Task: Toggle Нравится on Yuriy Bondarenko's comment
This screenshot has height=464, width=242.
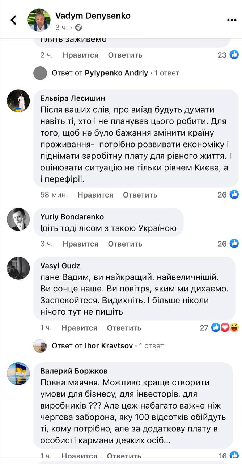Action: (x=80, y=244)
